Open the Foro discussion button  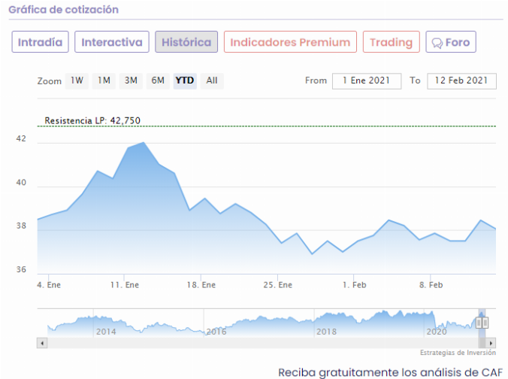(451, 42)
